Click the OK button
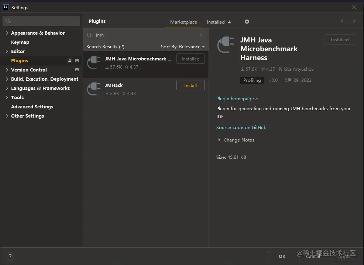Viewport: 364px width, 265px height. (282, 256)
